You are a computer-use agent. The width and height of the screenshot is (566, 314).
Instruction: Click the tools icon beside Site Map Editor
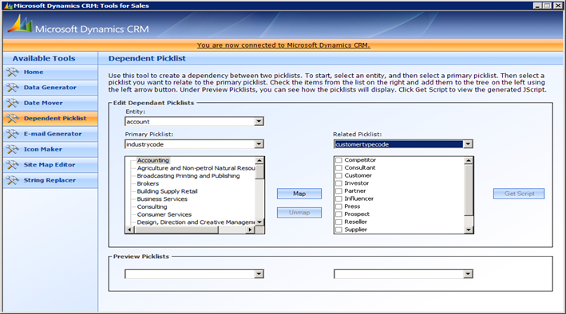(12, 165)
